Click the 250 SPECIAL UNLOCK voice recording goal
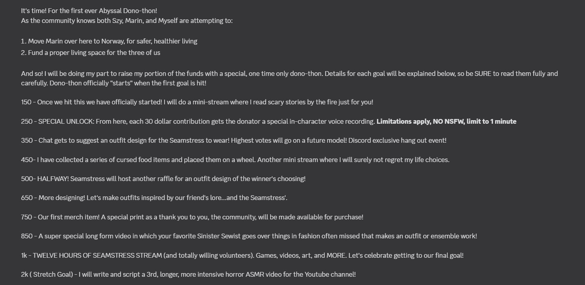The height and width of the screenshot is (285, 585). tap(269, 121)
